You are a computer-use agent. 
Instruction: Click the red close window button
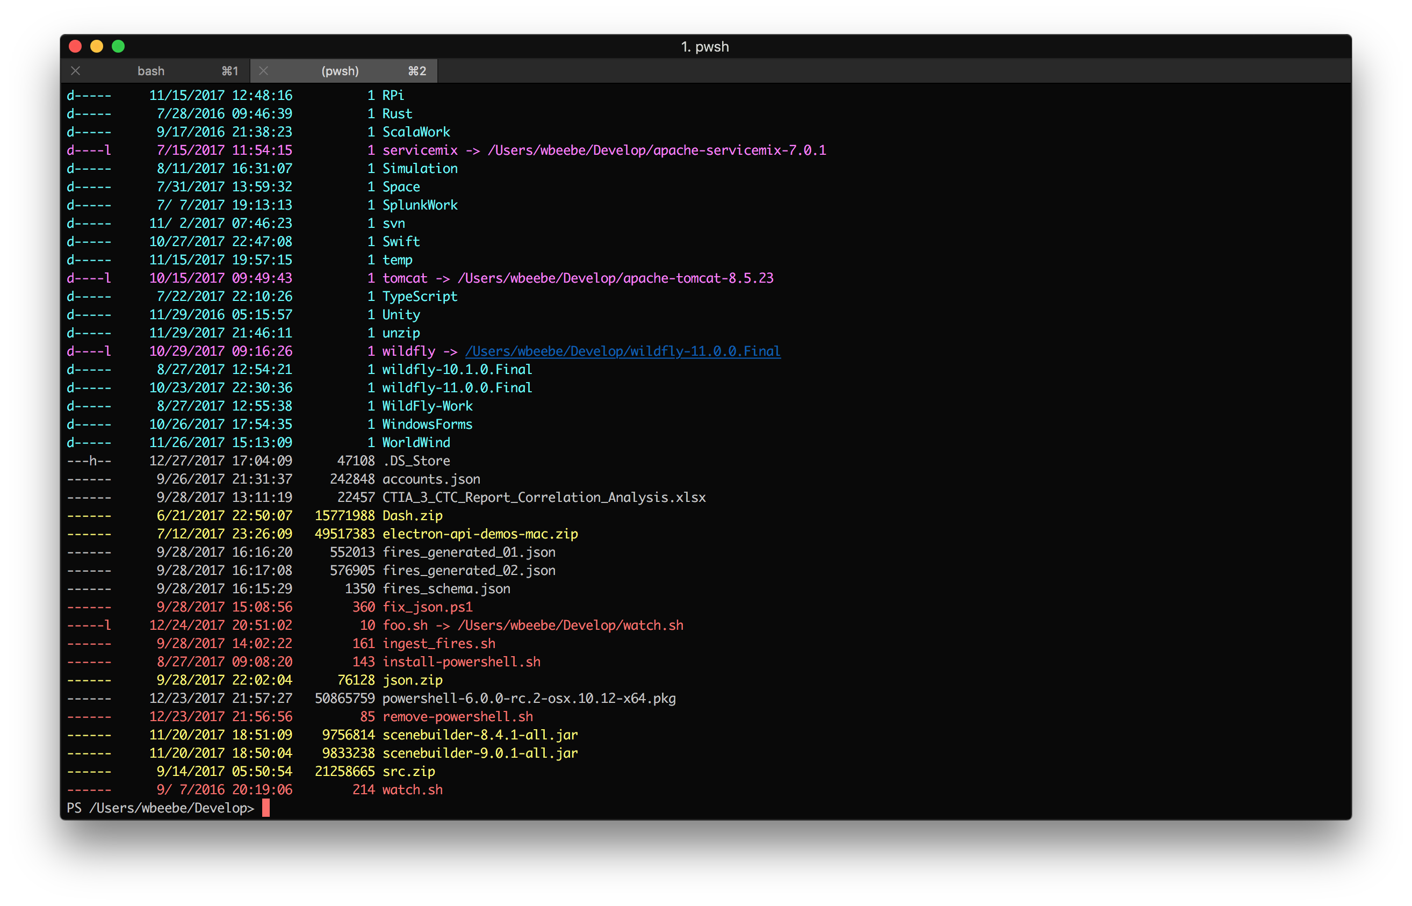point(75,46)
